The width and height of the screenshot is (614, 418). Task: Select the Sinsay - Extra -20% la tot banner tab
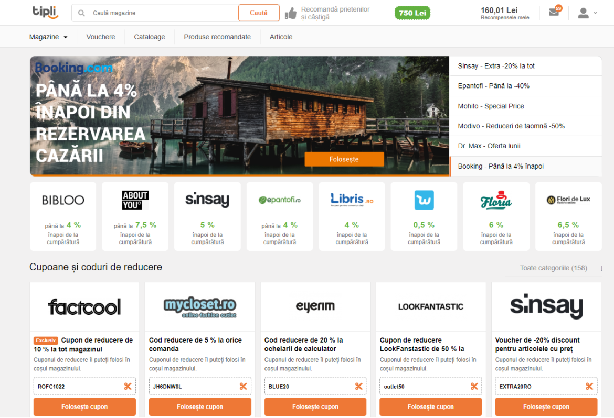[526, 66]
